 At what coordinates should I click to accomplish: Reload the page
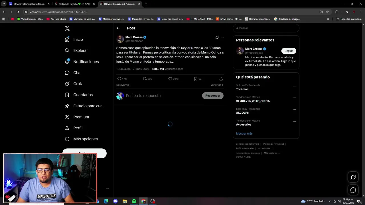click(18, 12)
